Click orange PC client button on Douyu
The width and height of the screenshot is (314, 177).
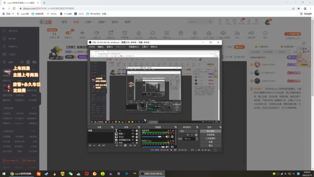(293, 34)
